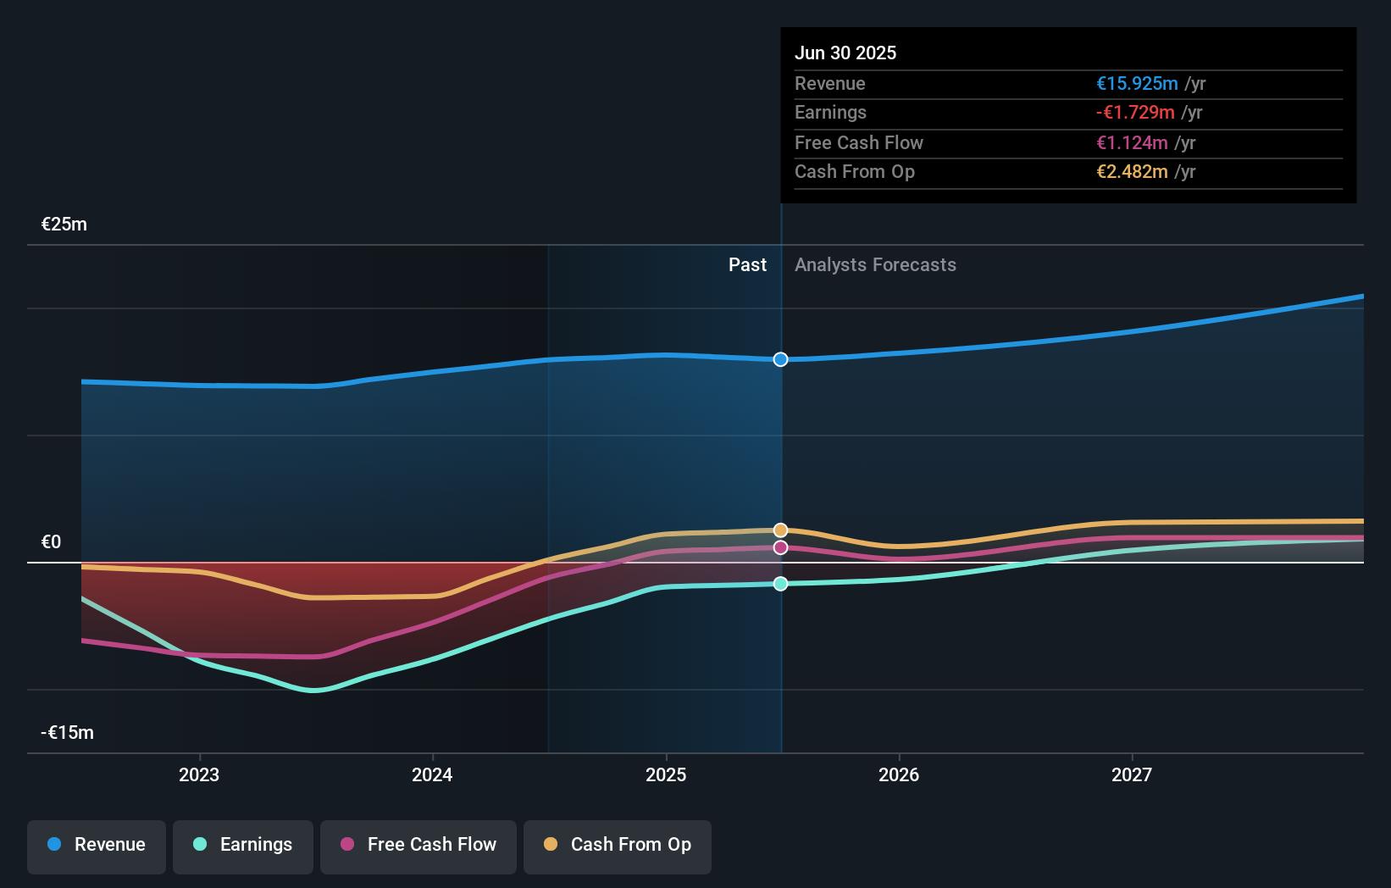The image size is (1391, 888).
Task: Click the blue Revenue legend dot
Action: tap(54, 844)
